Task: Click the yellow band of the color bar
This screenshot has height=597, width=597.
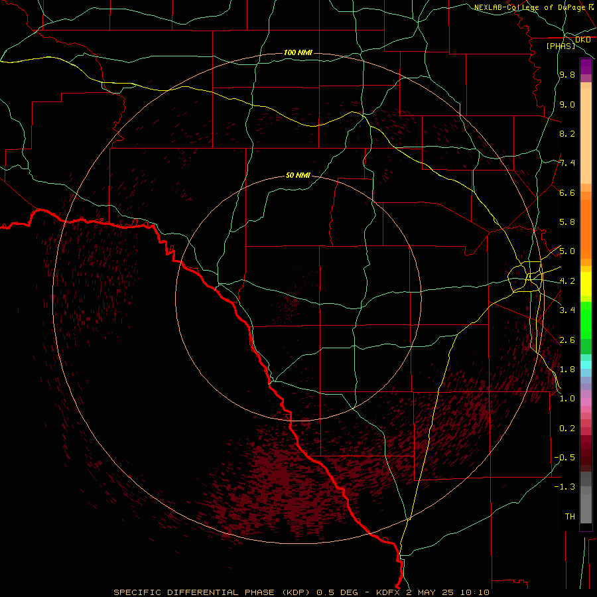Action: (586, 284)
